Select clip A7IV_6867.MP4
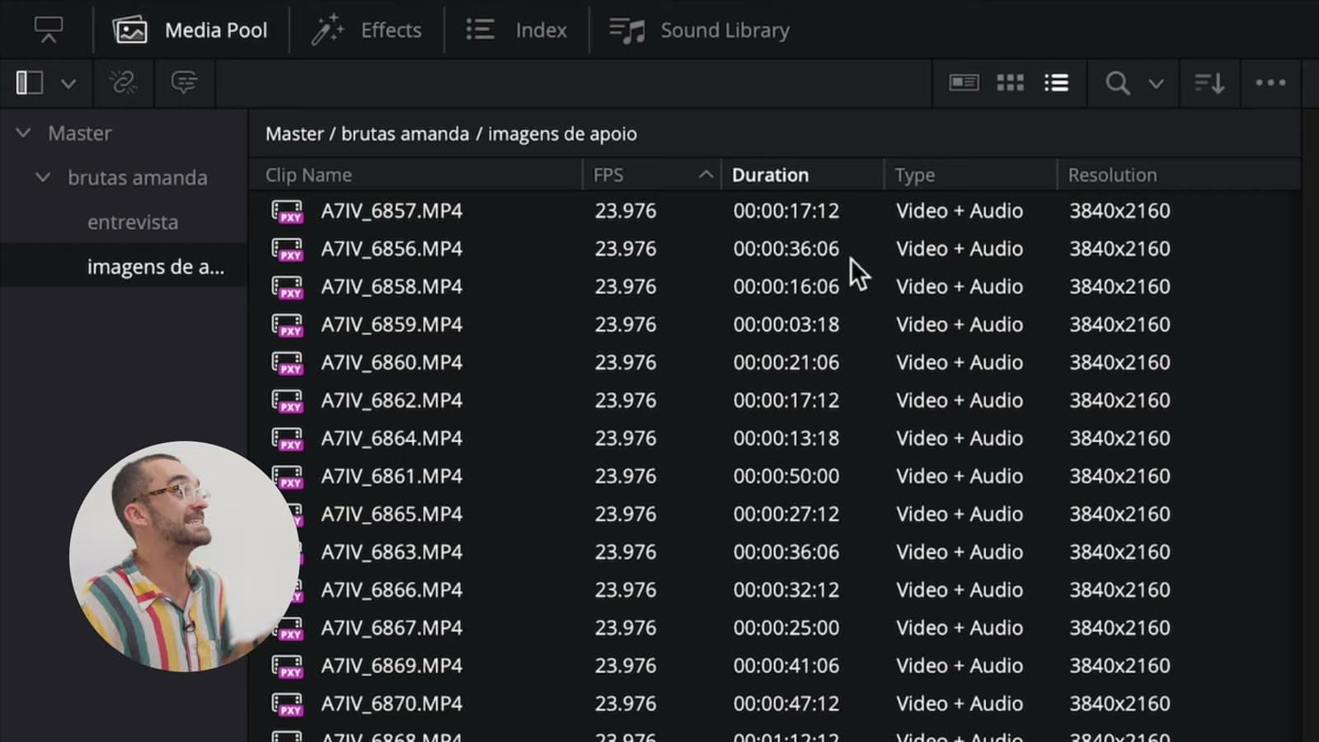The width and height of the screenshot is (1319, 742). tap(392, 628)
